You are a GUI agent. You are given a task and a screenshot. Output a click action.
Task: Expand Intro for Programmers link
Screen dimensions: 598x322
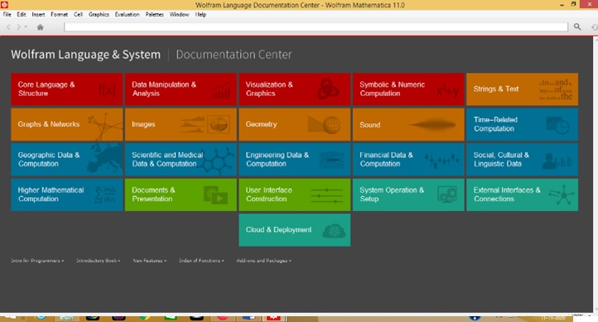37,261
